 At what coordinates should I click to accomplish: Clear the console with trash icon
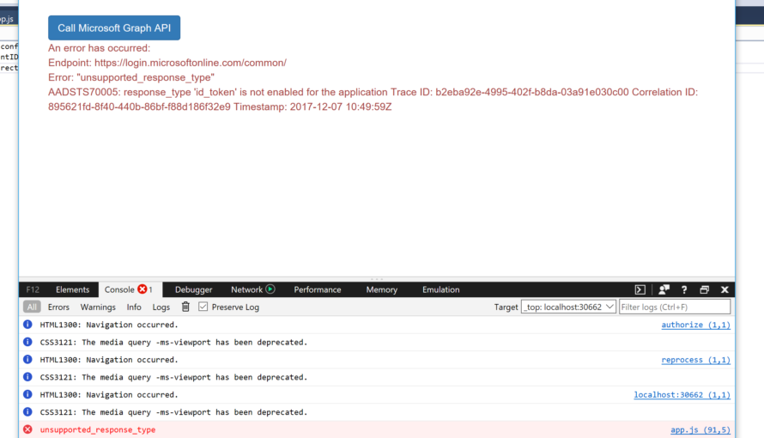click(x=185, y=307)
